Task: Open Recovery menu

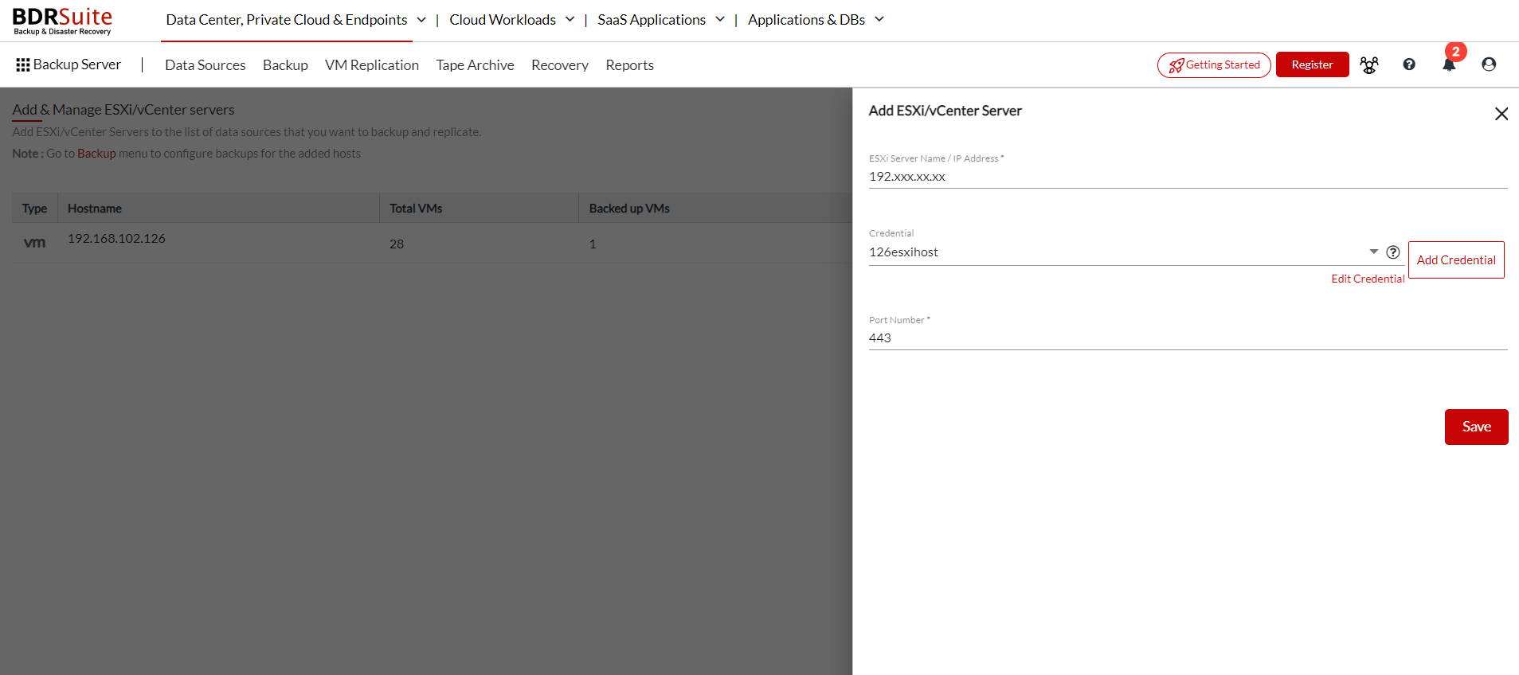Action: (x=560, y=65)
